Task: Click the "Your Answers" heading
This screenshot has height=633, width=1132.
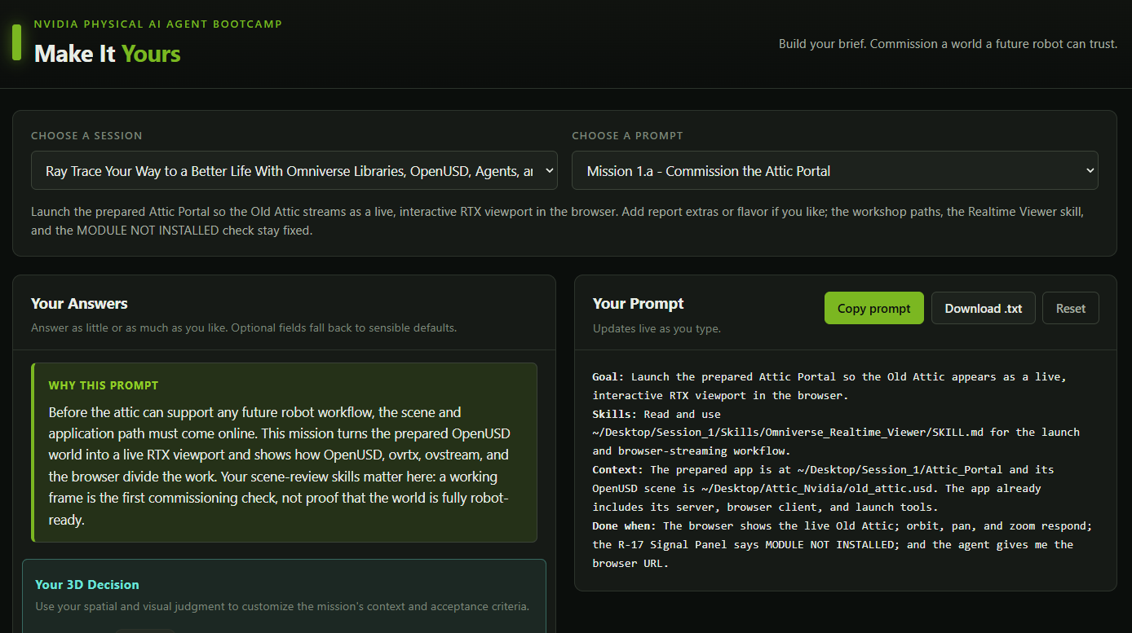Action: (79, 304)
